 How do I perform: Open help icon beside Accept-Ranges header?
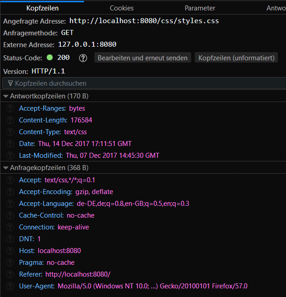click(x=10, y=108)
